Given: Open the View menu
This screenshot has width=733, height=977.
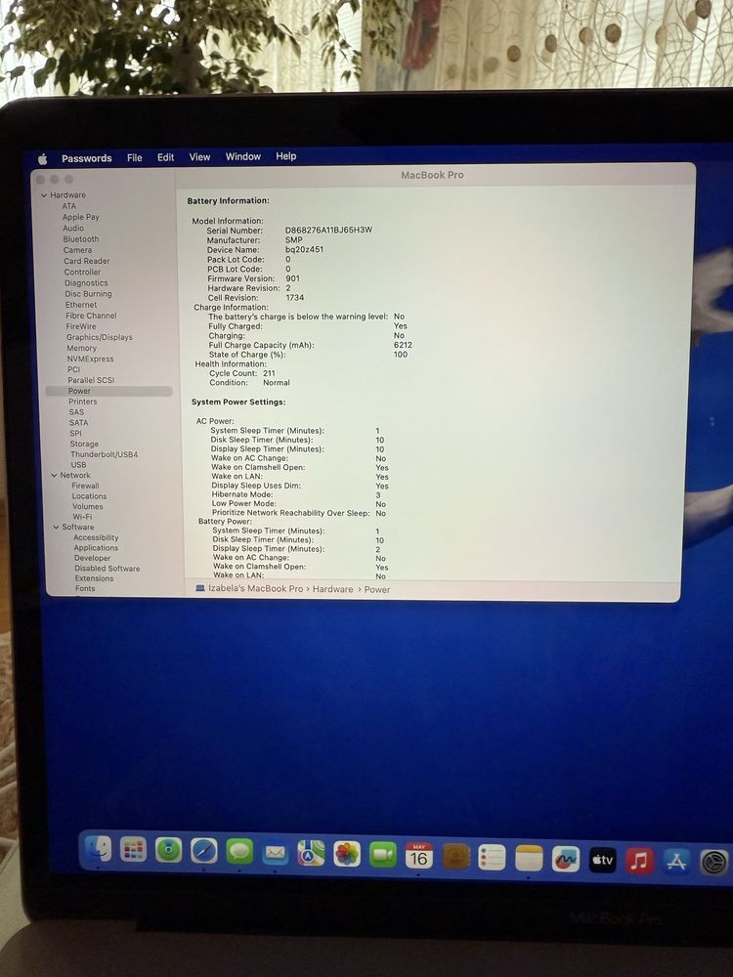Looking at the screenshot, I should pos(199,157).
